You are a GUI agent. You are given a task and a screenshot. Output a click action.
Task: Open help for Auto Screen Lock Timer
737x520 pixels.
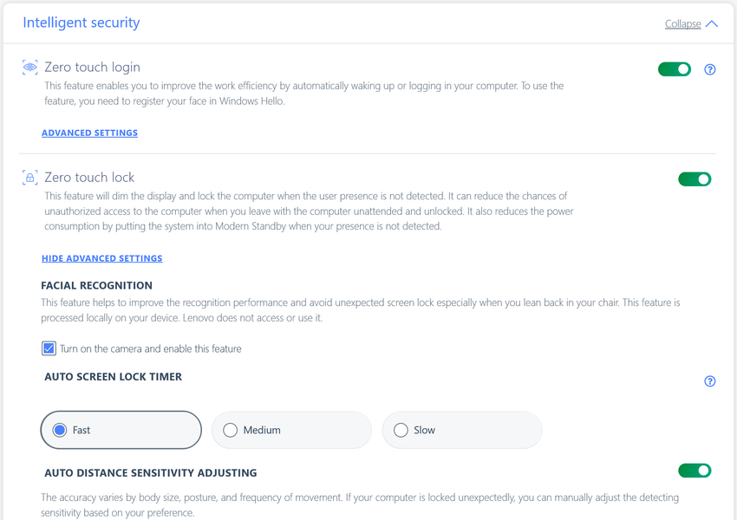tap(710, 381)
